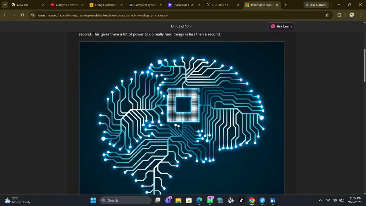Click the Ask Learn button
366x206 pixels.
coord(281,26)
